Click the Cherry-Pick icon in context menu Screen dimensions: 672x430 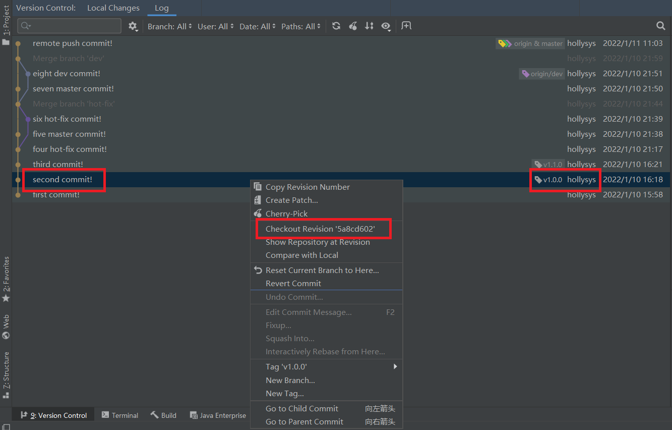click(258, 213)
